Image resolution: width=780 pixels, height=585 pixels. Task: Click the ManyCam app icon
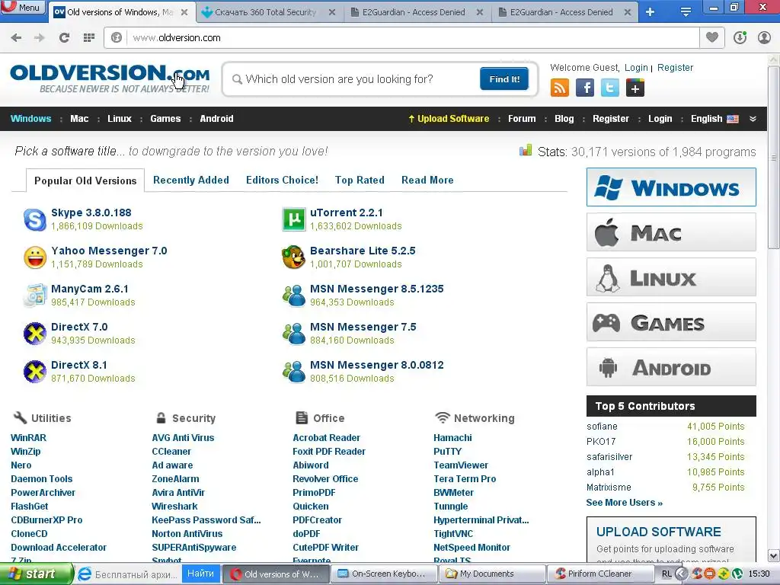point(35,296)
